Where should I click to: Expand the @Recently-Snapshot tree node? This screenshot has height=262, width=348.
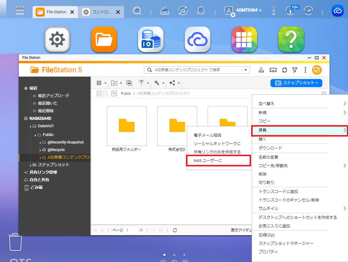[40, 143]
